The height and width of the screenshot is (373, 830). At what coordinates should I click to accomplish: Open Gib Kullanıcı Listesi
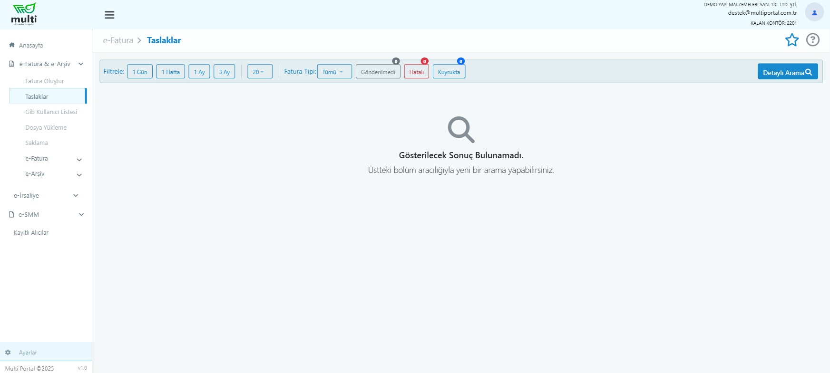pos(51,112)
